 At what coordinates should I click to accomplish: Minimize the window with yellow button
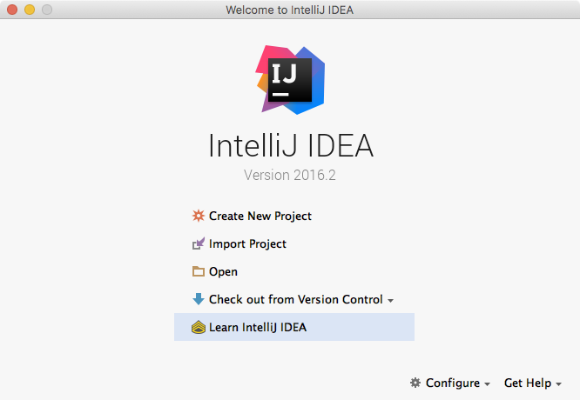coord(30,10)
